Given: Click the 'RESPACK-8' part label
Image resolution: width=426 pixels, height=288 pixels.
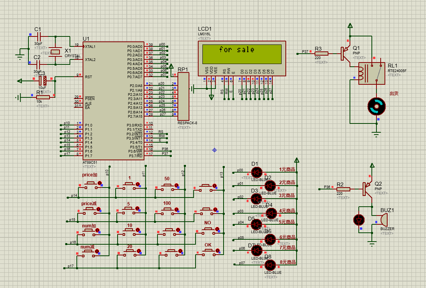Looking at the screenshot, I should coord(187,123).
